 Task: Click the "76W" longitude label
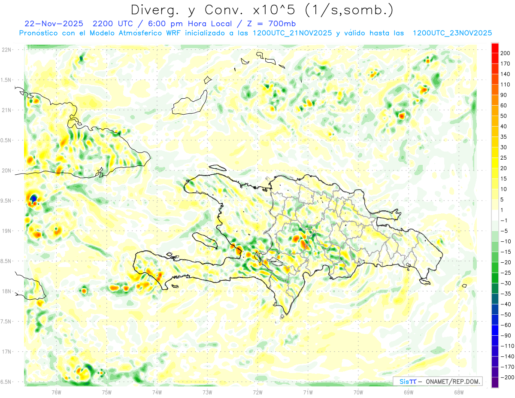56,392
